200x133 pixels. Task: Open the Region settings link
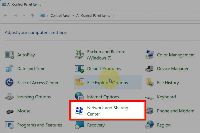pos(164,125)
